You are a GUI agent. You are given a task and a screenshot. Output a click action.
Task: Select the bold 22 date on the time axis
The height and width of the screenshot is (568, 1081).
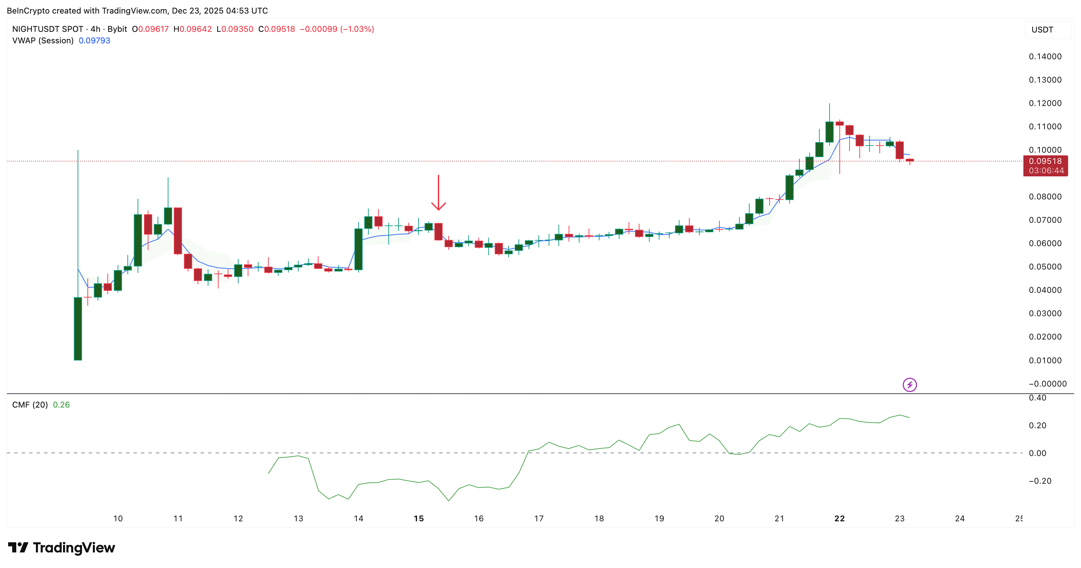pyautogui.click(x=839, y=518)
